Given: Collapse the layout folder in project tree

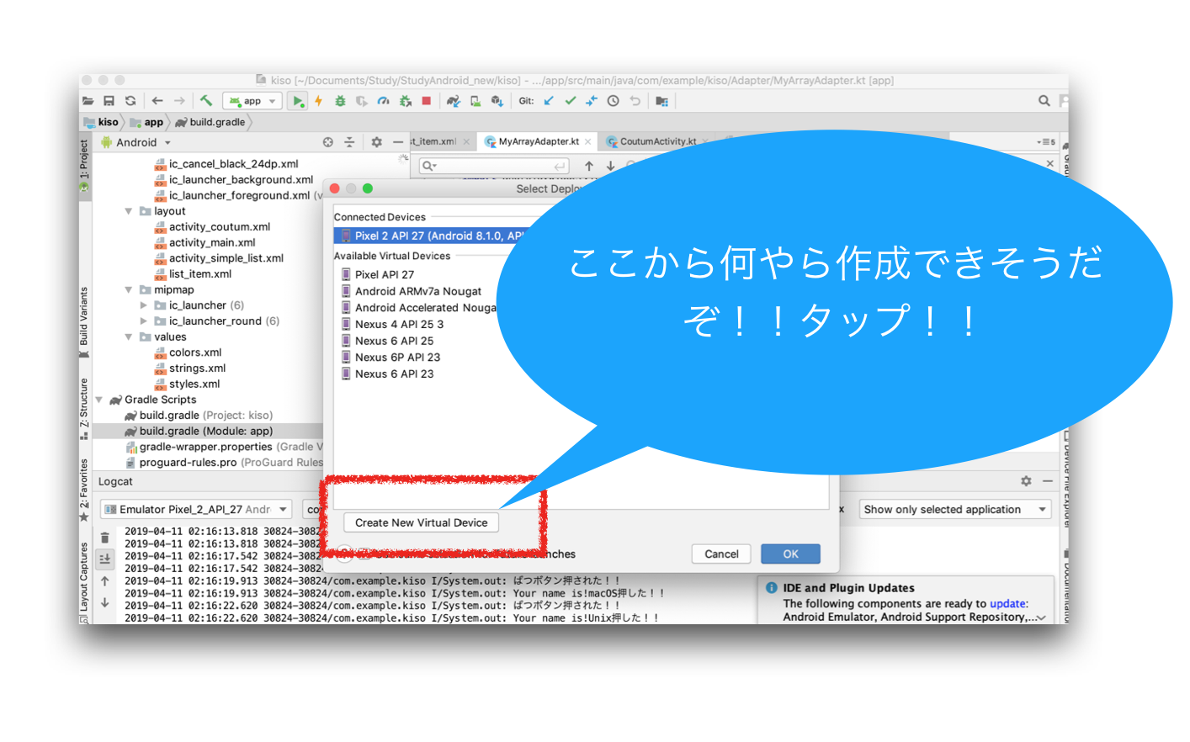Looking at the screenshot, I should (x=128, y=211).
